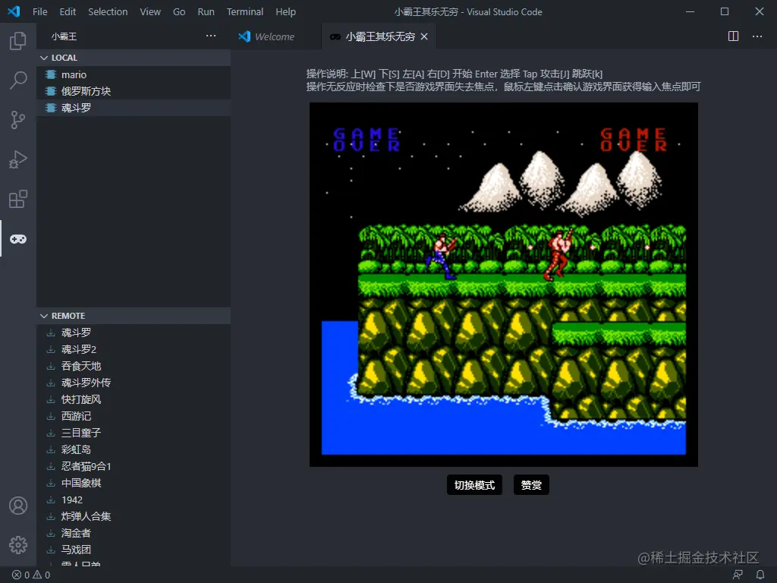The height and width of the screenshot is (583, 777).
Task: Switch to the Welcome tab
Action: (275, 36)
